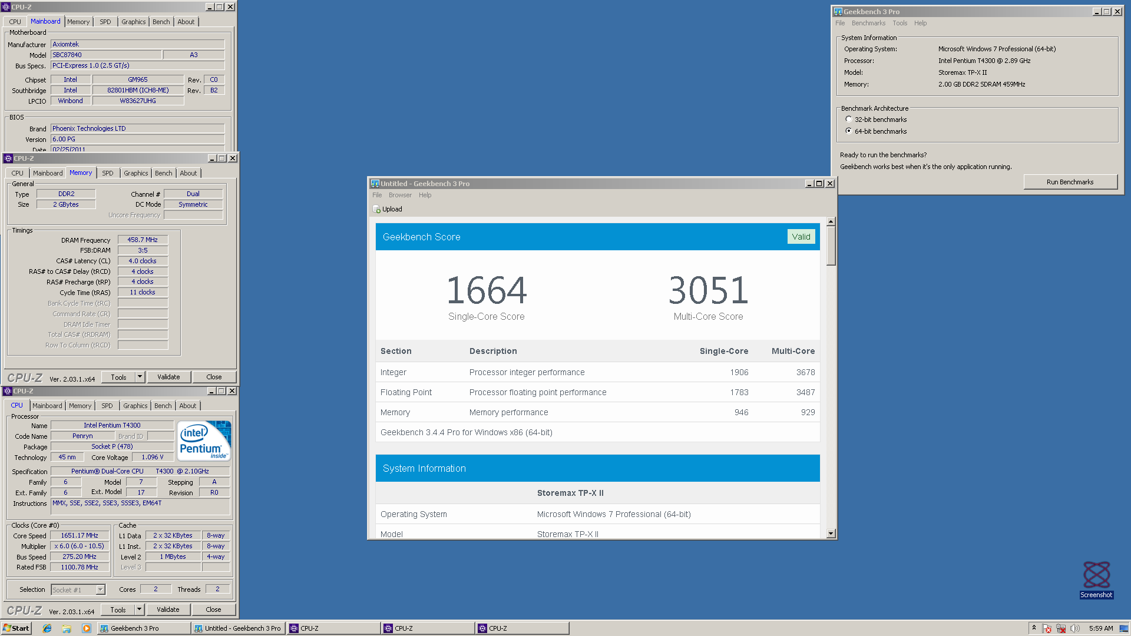Click the Run Benchmarks button
The height and width of the screenshot is (636, 1131).
1070,182
